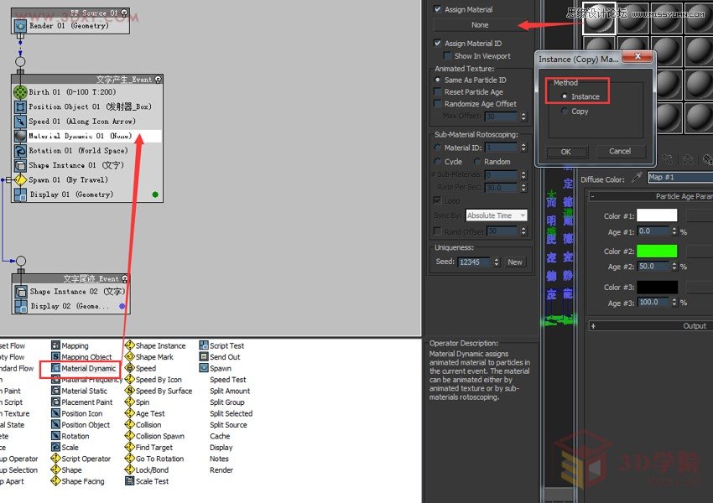713x503 pixels.
Task: Click Material Dynamic 01 sphere icon
Action: [x=20, y=136]
